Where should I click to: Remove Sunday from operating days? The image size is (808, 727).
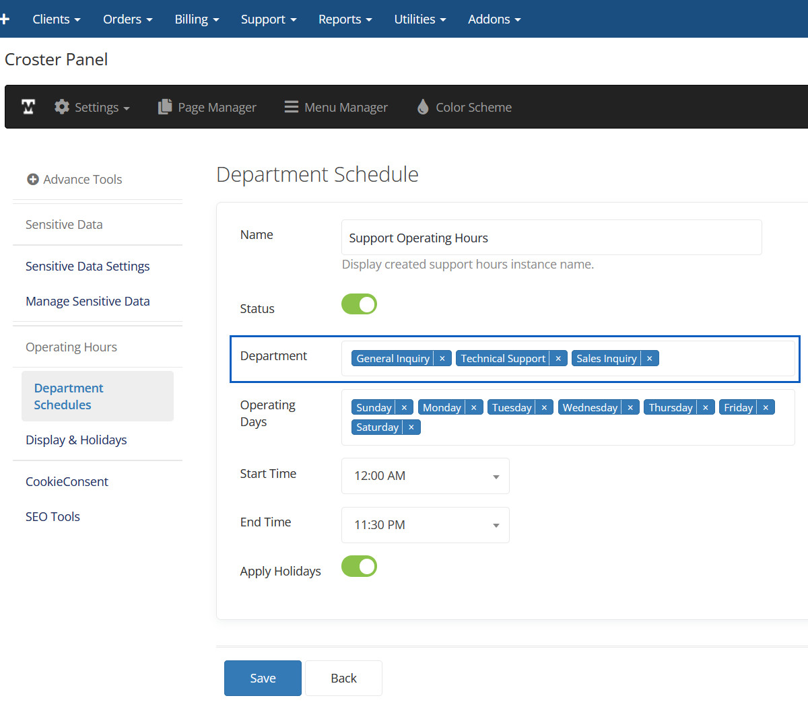pos(404,408)
